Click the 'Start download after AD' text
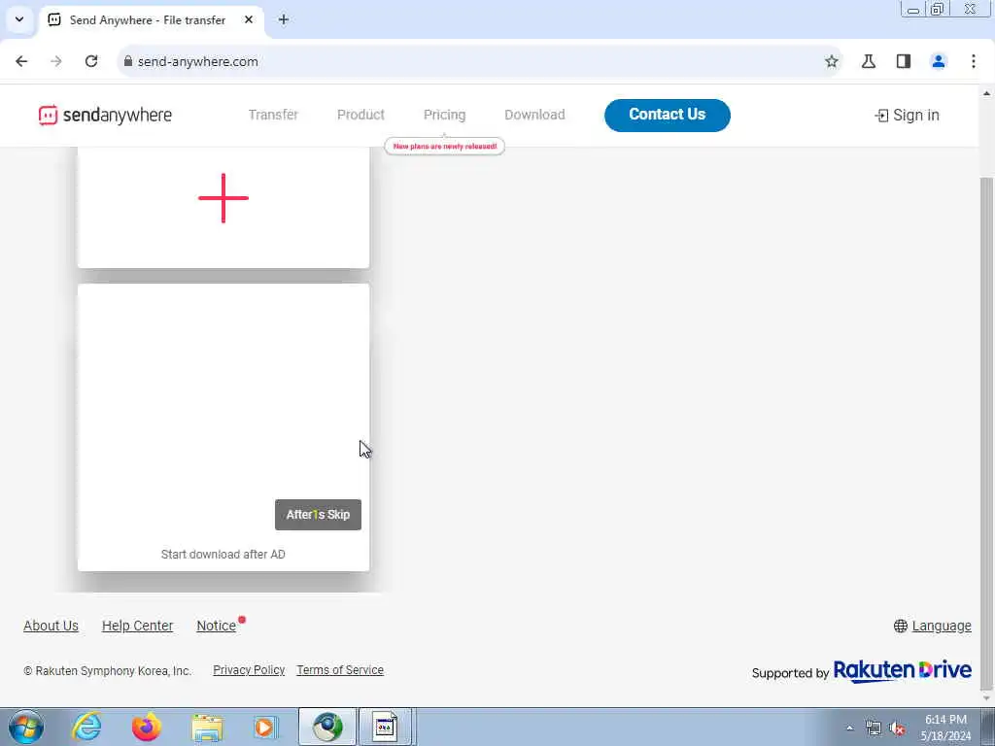995x746 pixels. (x=223, y=555)
